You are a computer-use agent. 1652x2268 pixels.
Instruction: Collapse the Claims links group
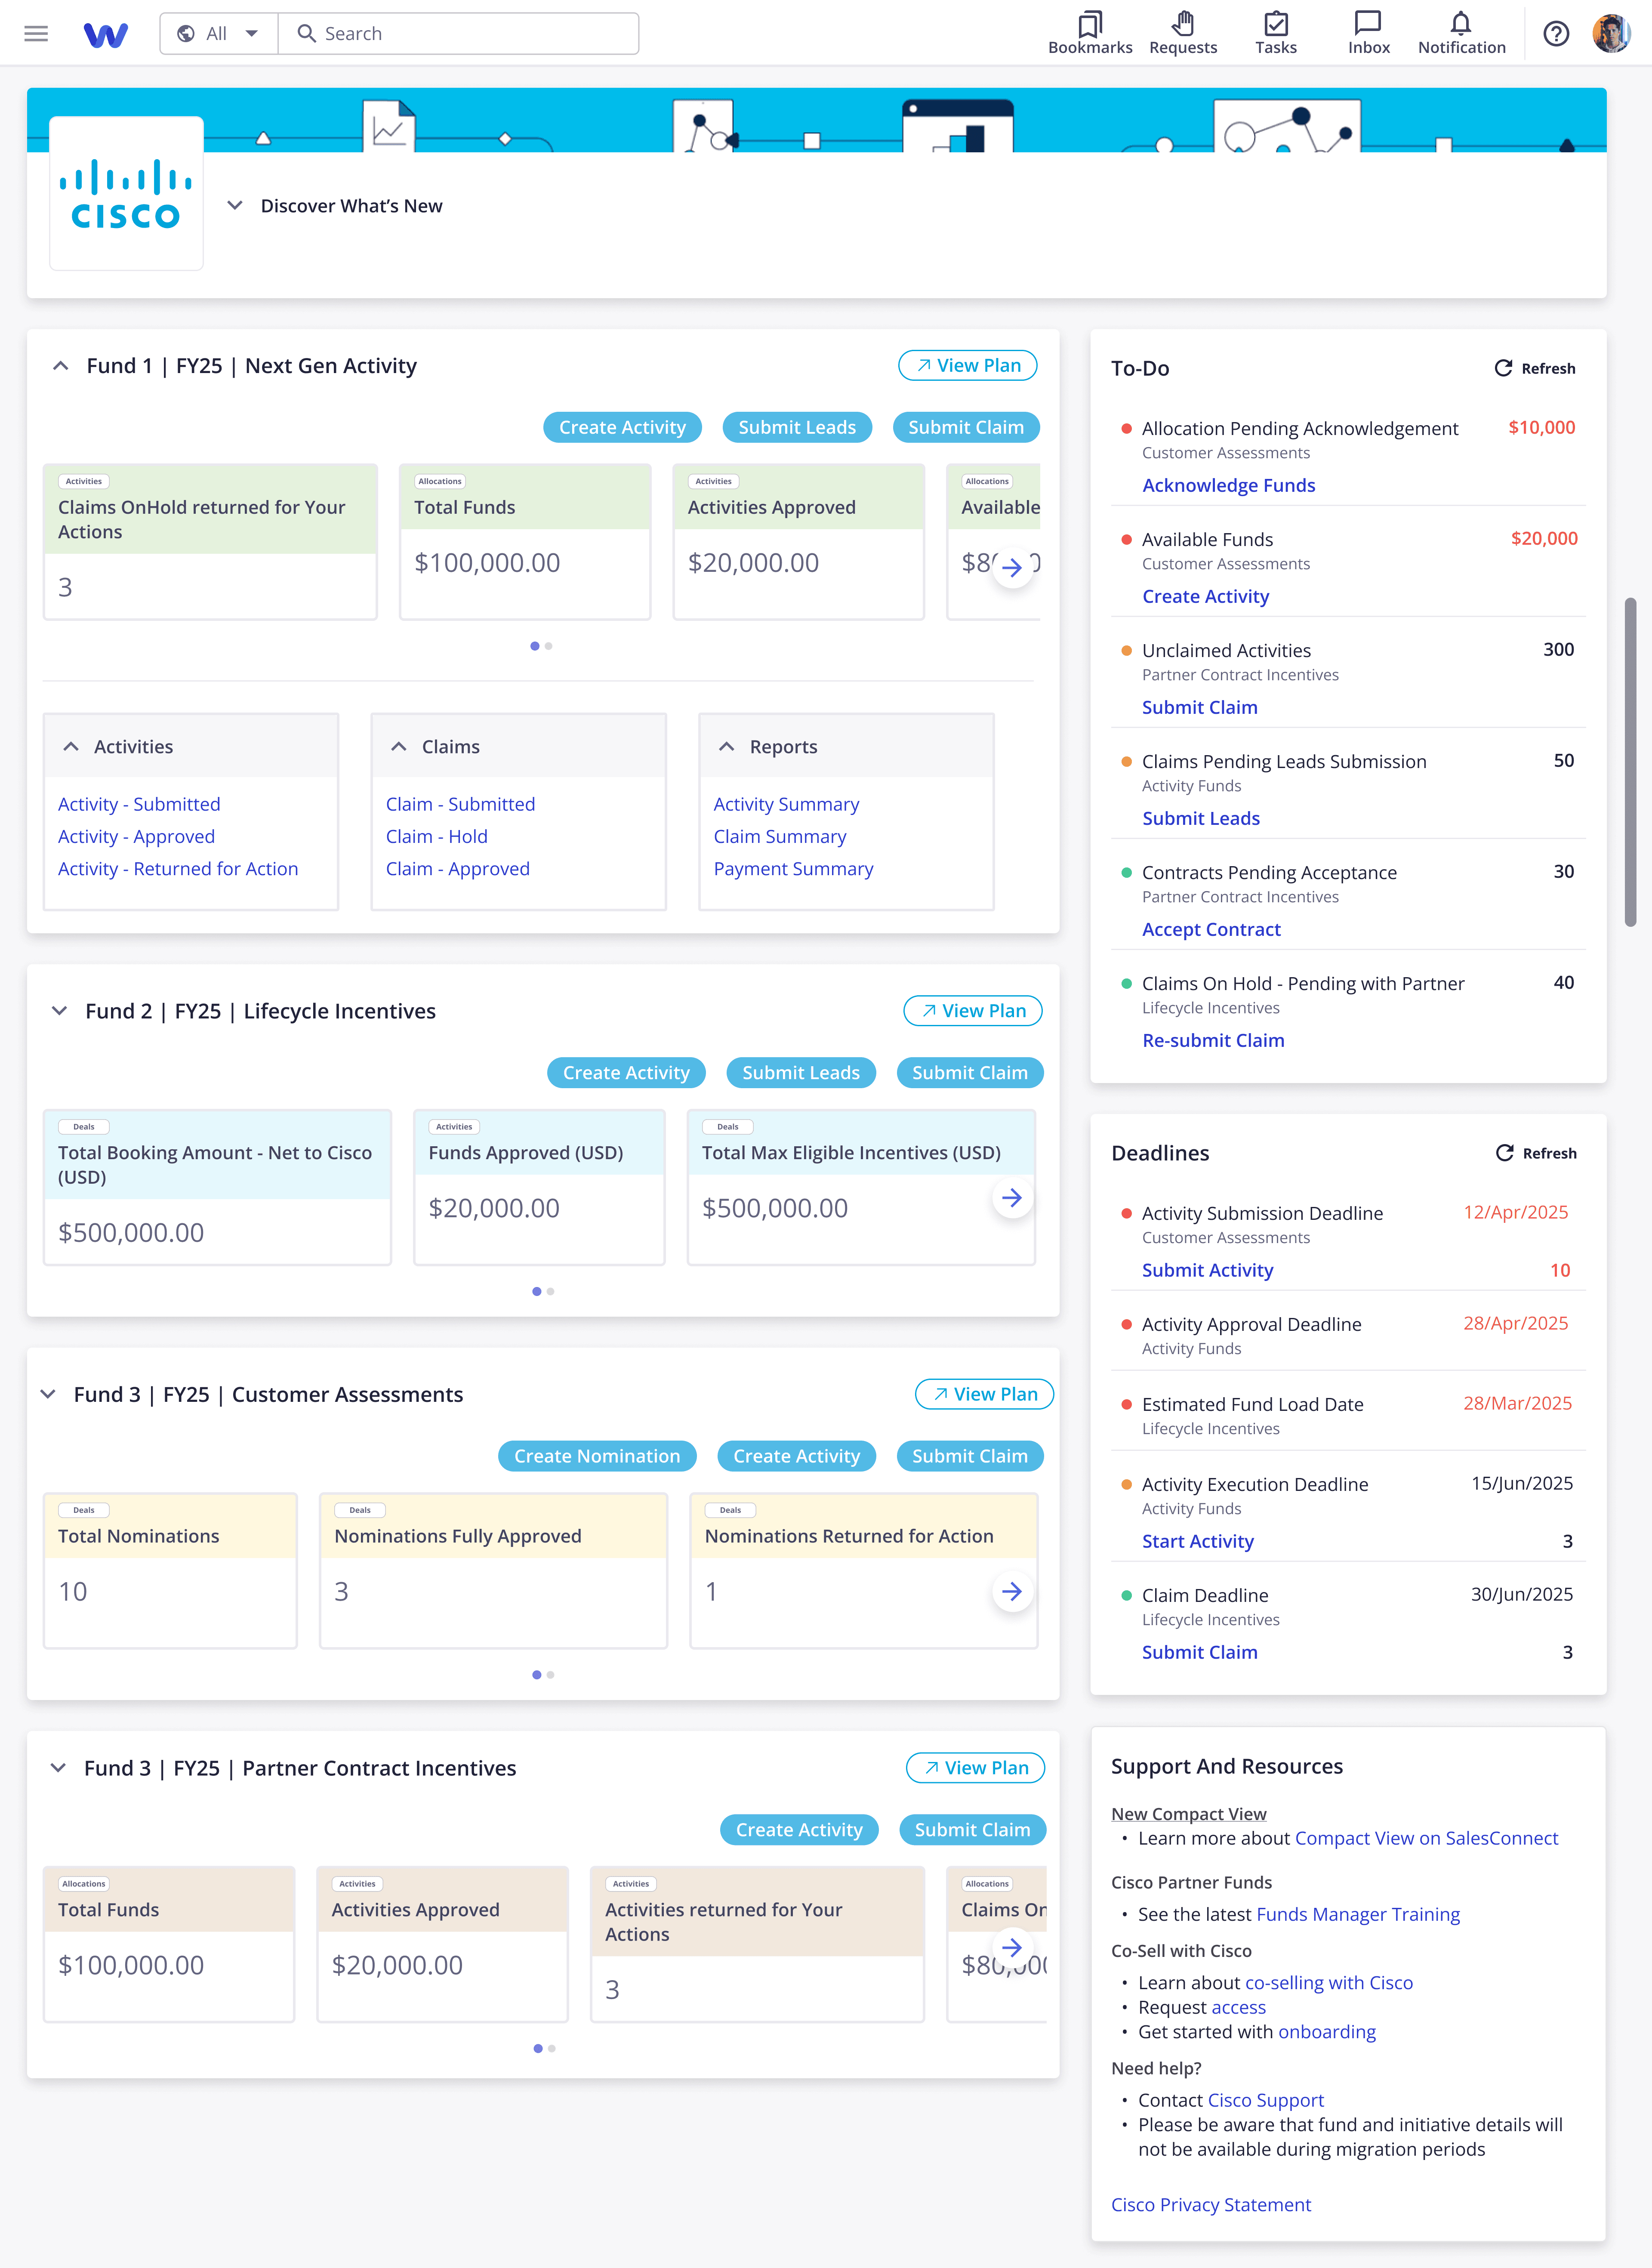tap(399, 747)
